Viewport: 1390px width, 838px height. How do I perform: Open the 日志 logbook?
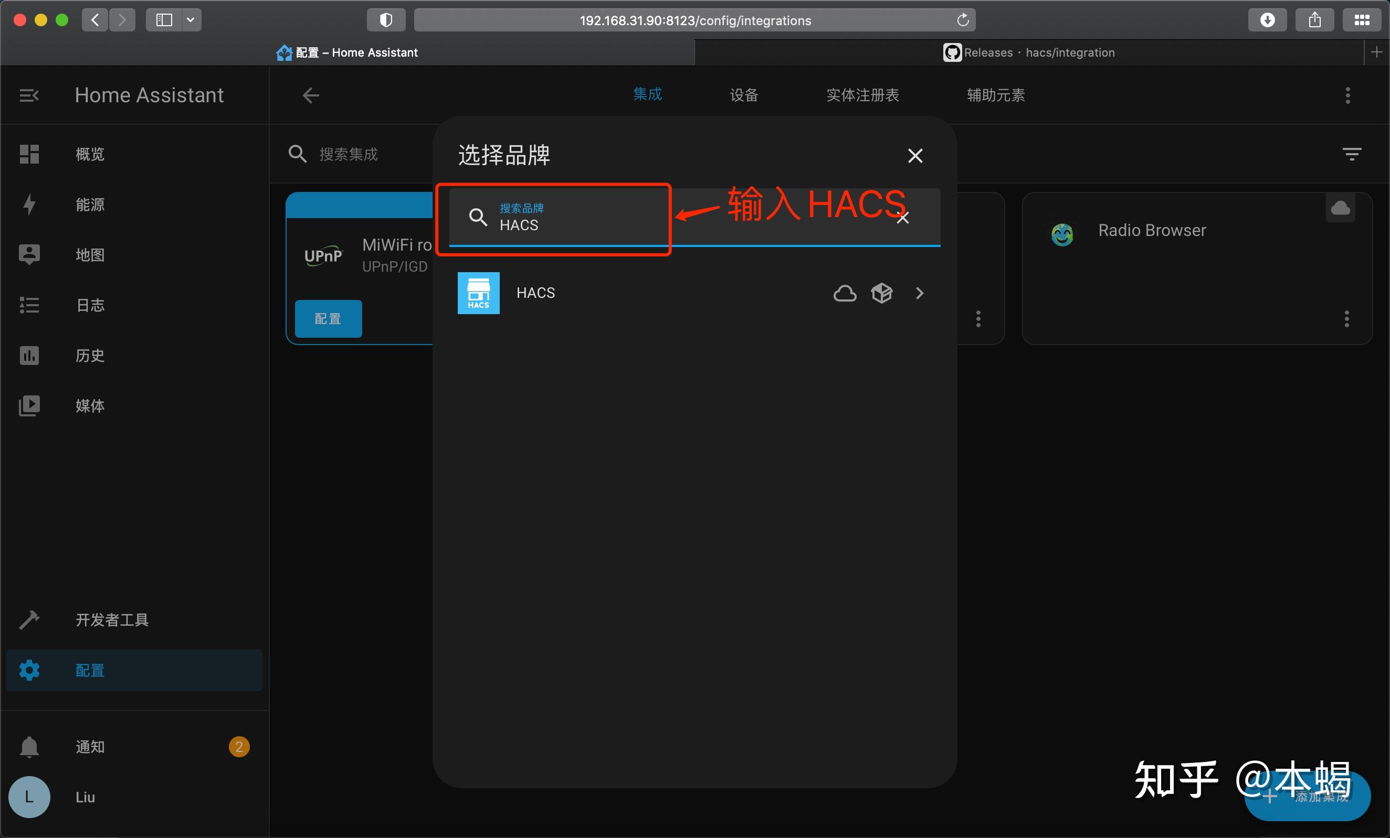89,305
